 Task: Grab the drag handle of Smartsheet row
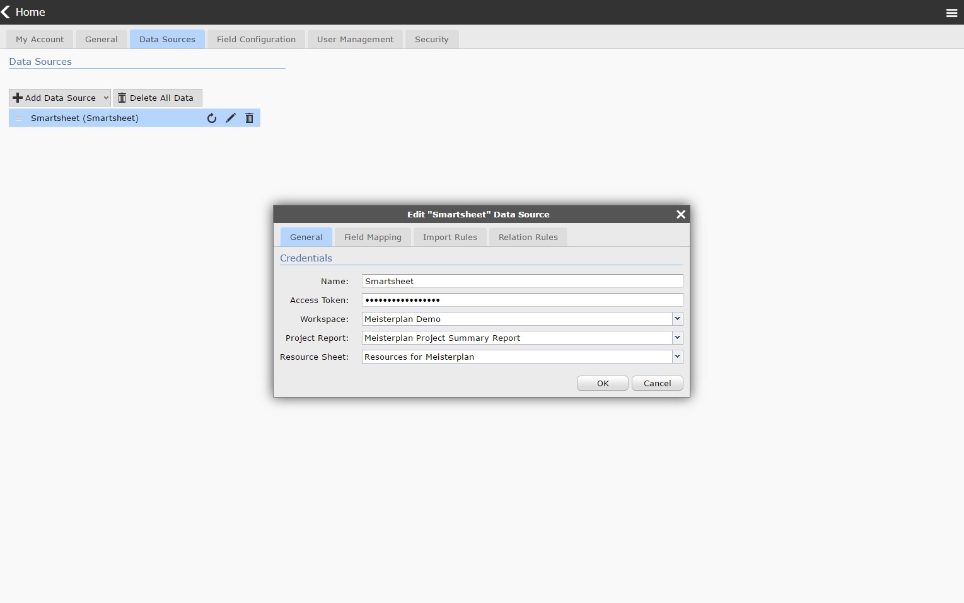click(19, 118)
